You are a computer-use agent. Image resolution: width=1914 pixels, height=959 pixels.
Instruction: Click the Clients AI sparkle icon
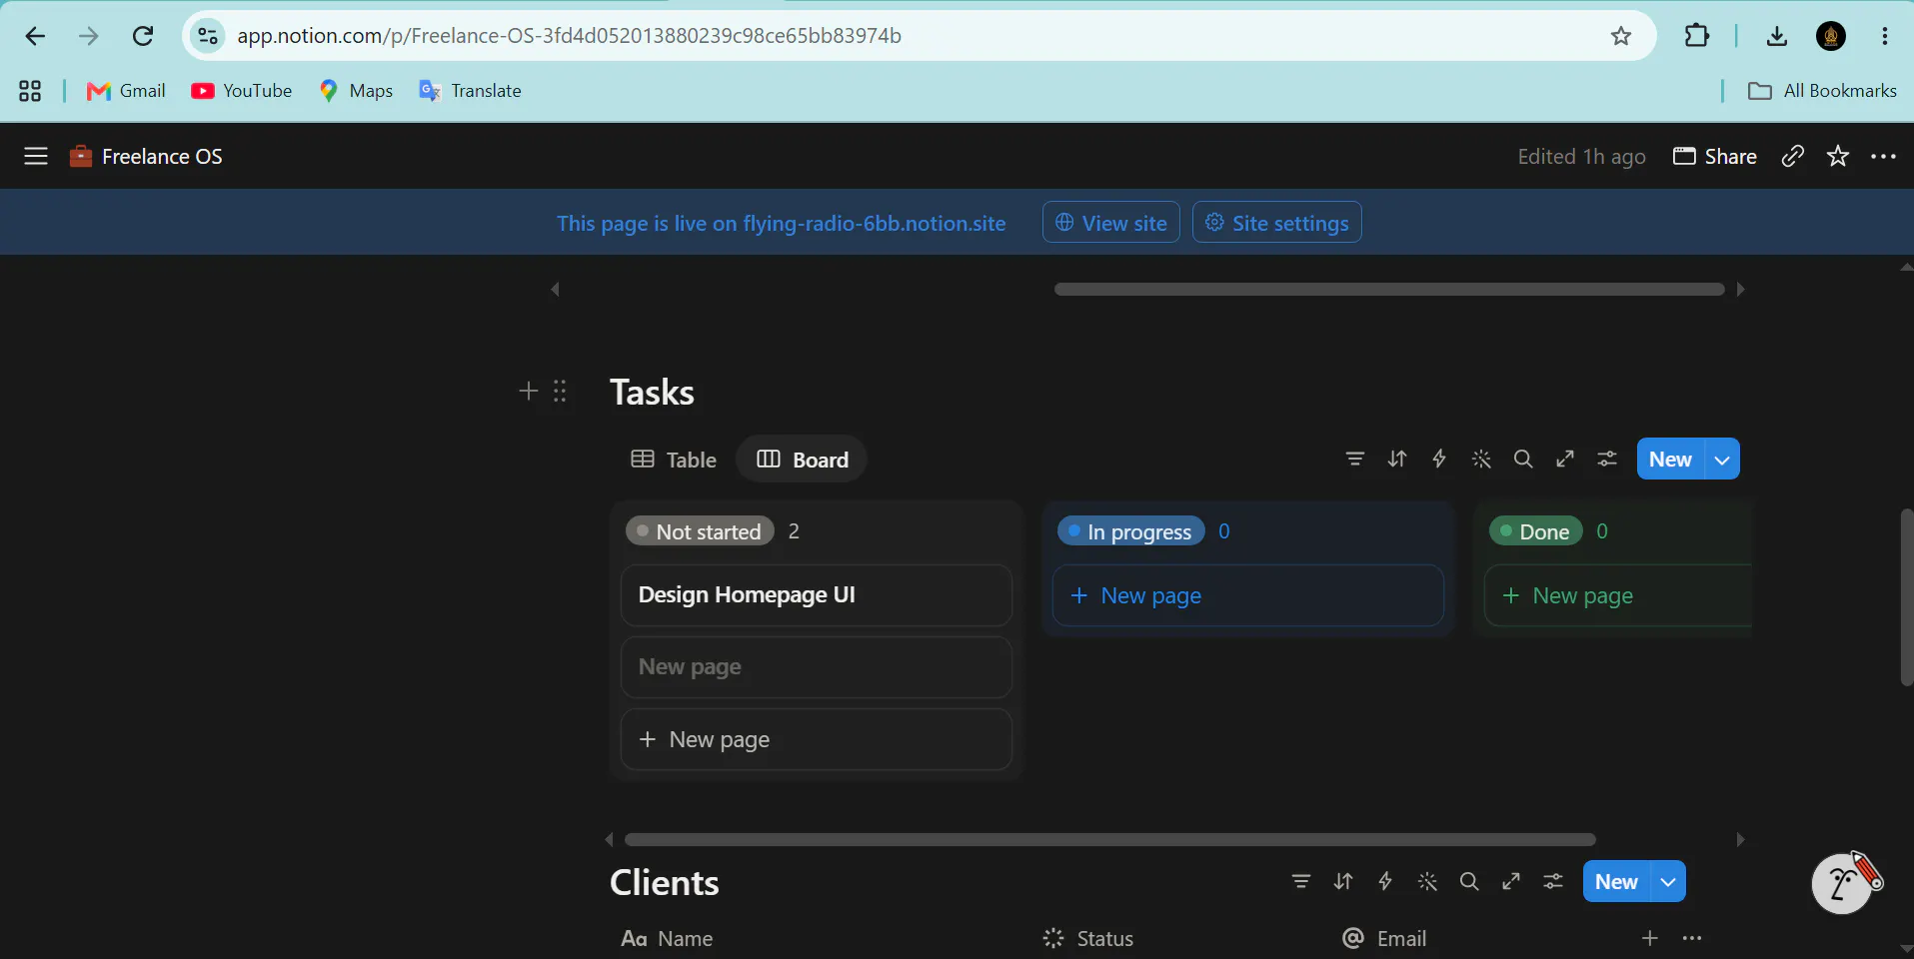tap(1427, 881)
